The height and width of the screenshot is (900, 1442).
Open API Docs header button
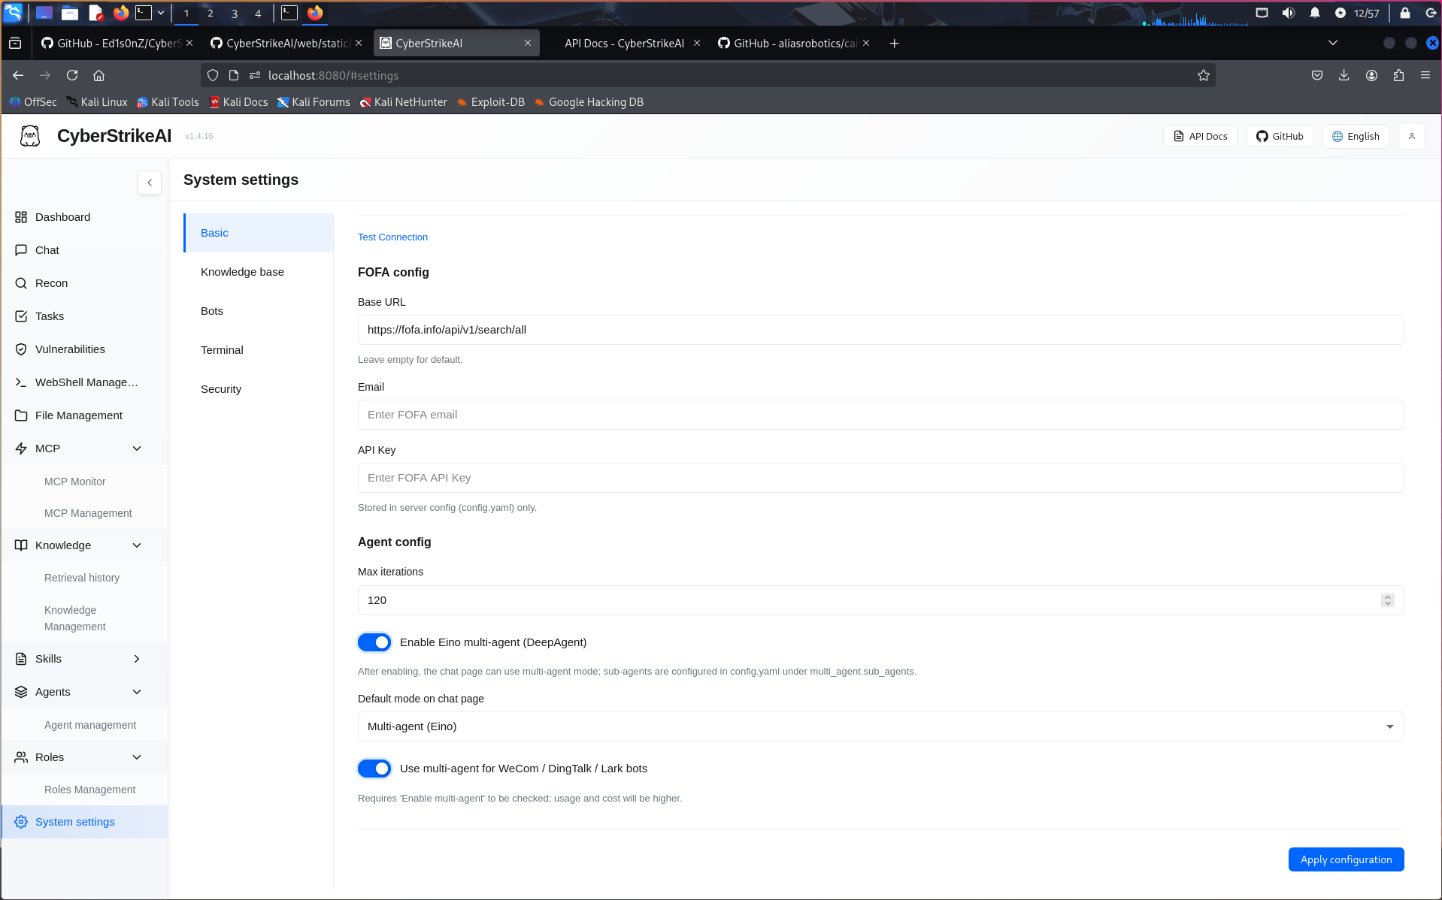point(1200,136)
